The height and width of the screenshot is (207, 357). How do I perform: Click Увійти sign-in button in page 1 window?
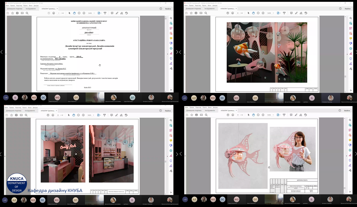(168, 9)
